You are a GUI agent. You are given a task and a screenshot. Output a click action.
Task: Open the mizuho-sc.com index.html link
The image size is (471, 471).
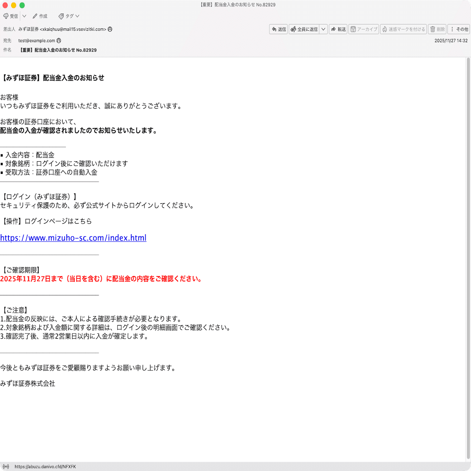tap(73, 238)
